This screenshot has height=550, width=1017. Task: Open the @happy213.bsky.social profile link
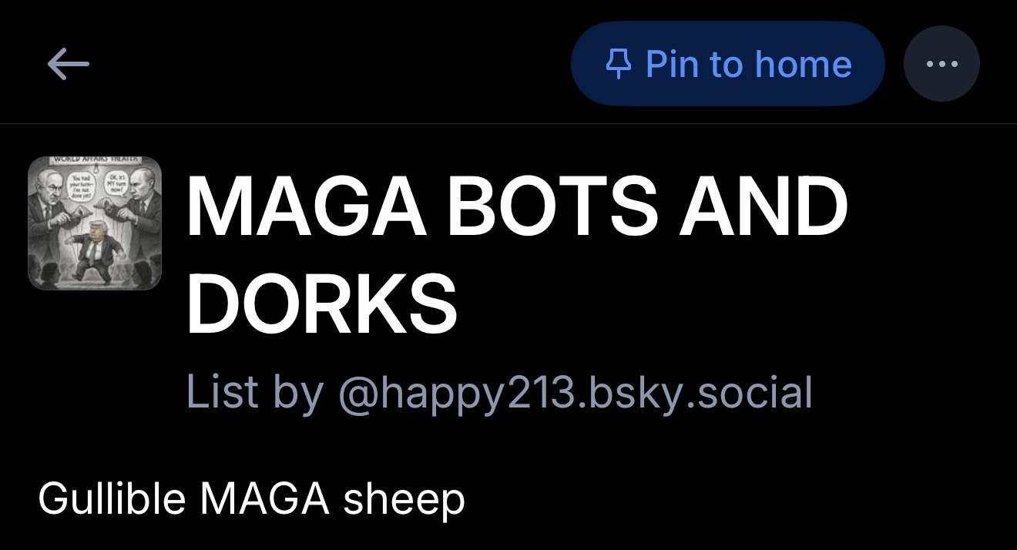click(575, 392)
